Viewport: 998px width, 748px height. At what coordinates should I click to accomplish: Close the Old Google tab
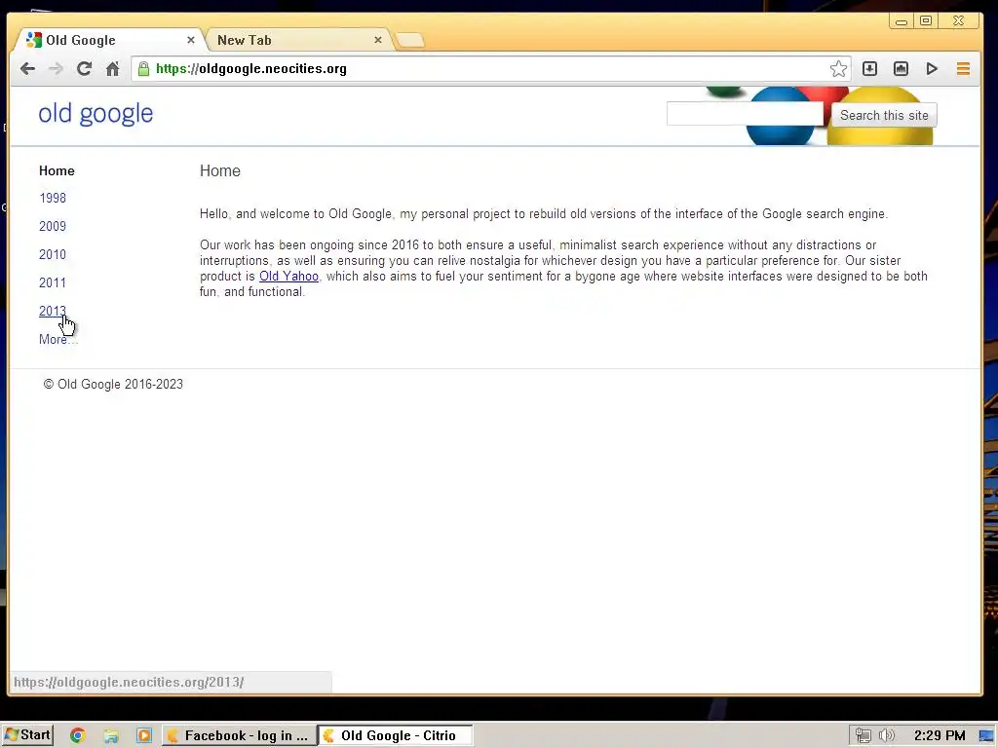[190, 40]
